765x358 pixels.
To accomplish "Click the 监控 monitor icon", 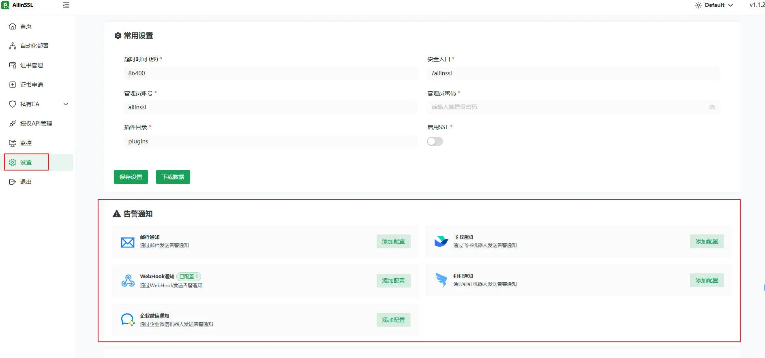I will coord(13,143).
